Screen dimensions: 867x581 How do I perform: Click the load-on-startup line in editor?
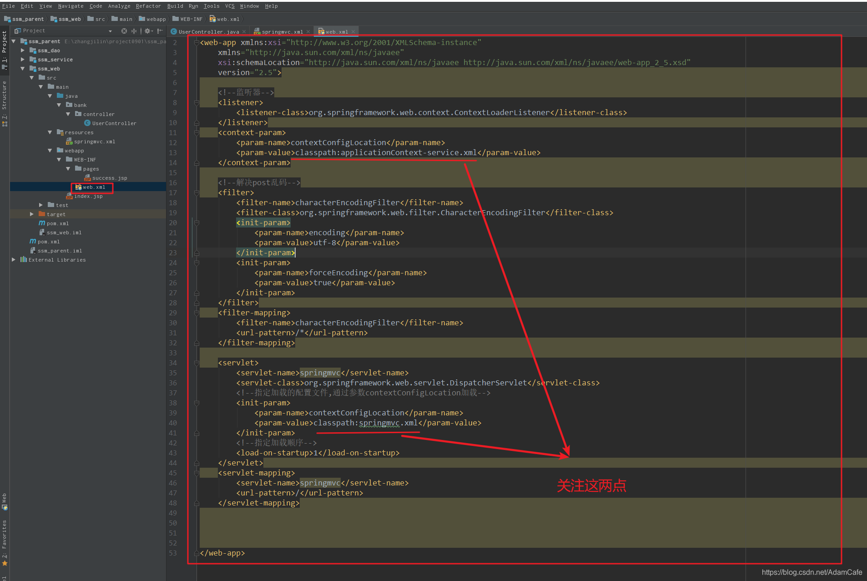[x=318, y=453]
